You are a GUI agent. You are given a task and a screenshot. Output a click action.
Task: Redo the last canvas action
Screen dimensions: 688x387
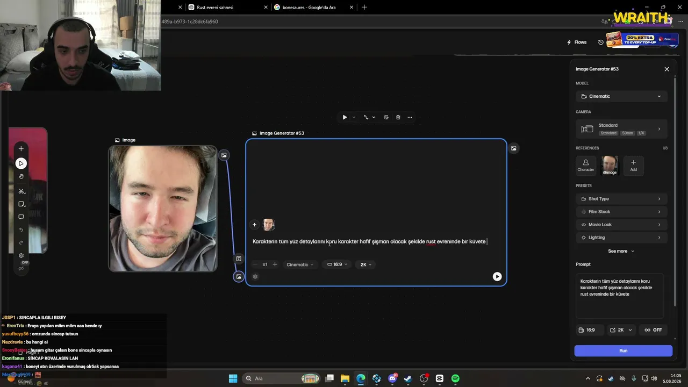point(21,242)
